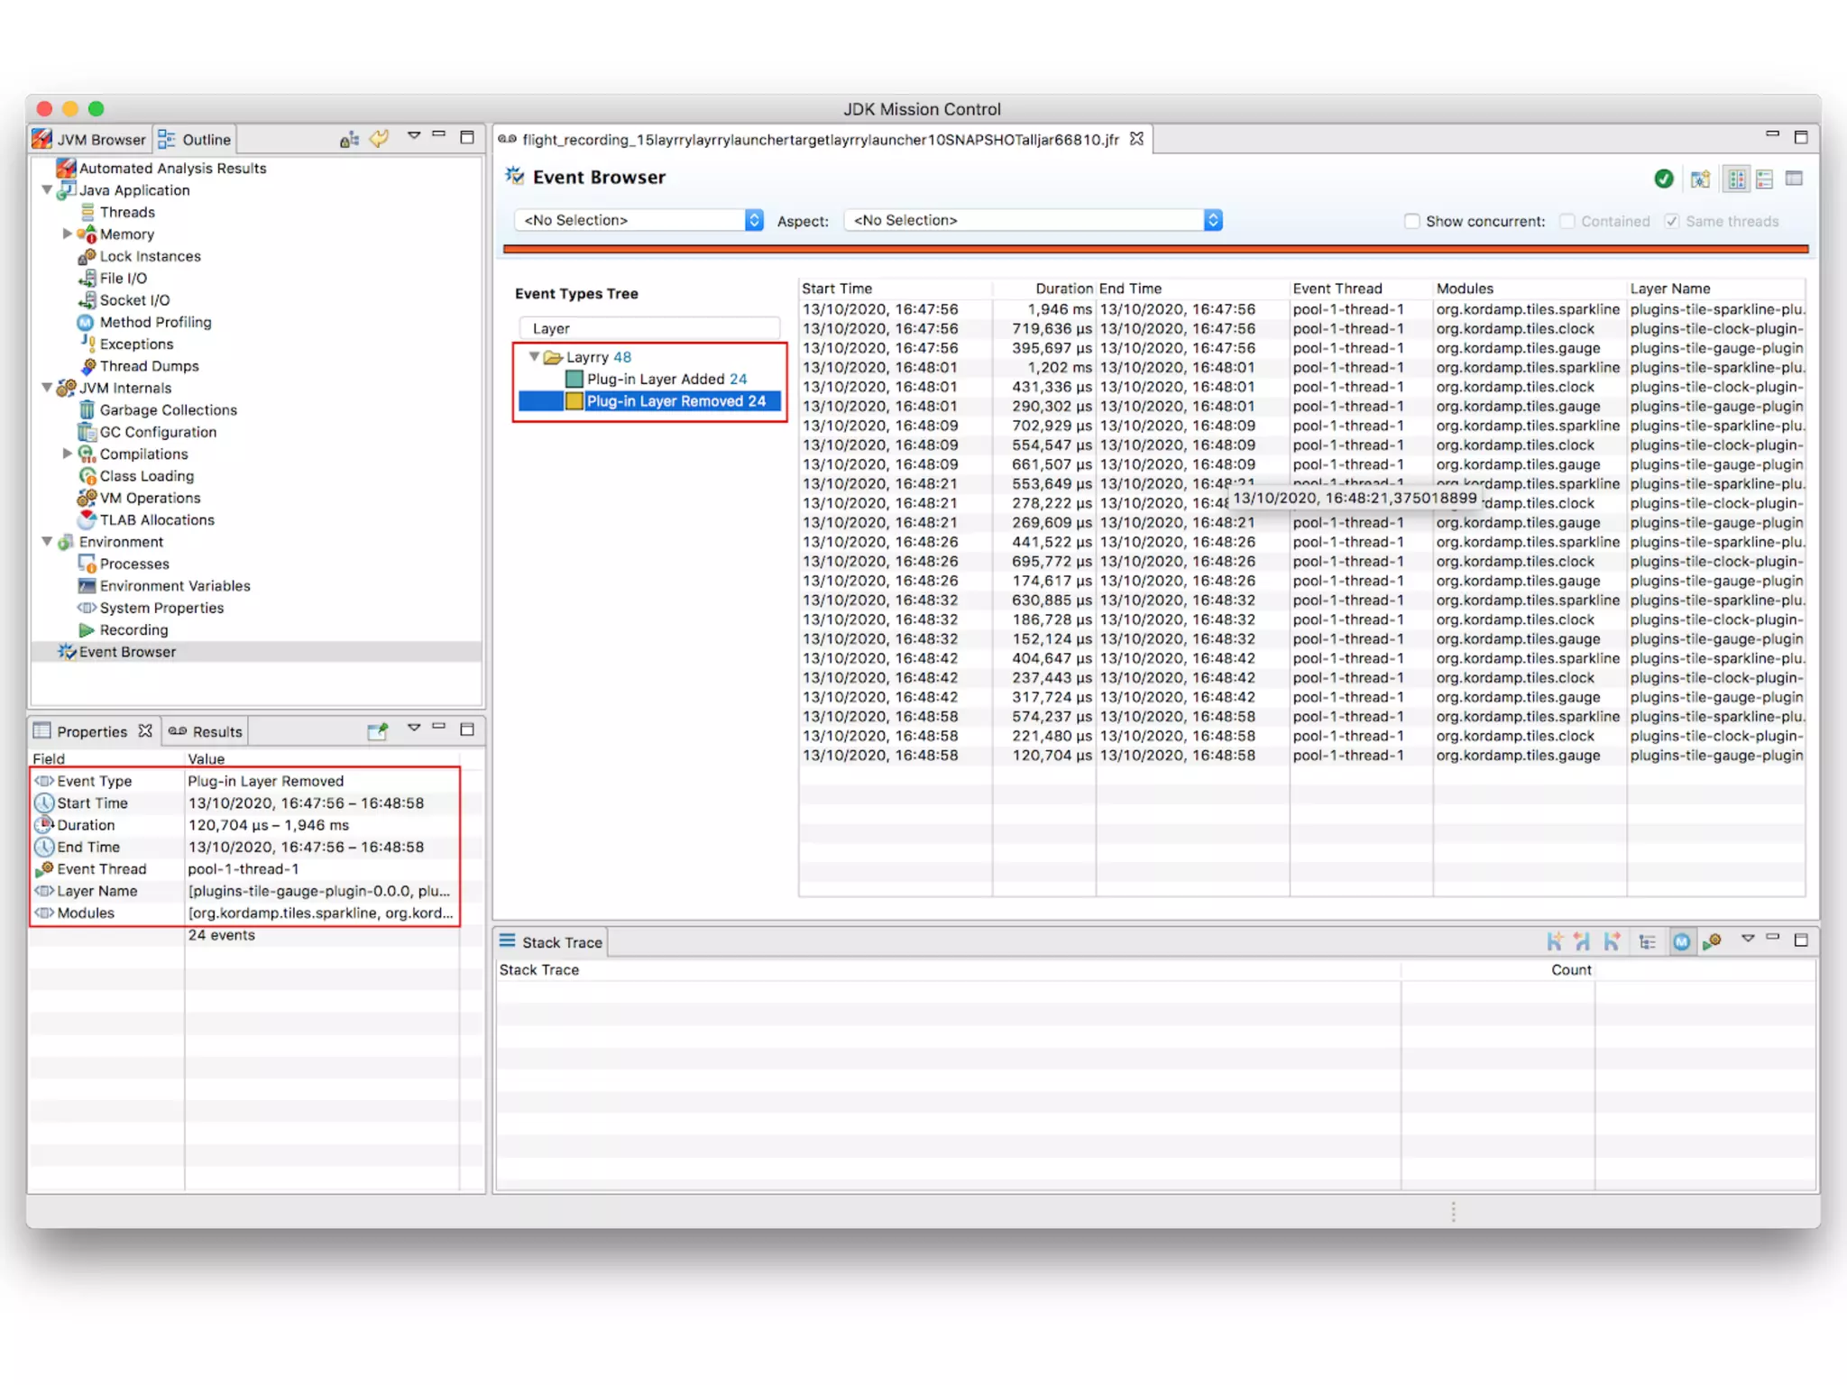Click the yellow Plug-in Layer Removed swatch

574,401
